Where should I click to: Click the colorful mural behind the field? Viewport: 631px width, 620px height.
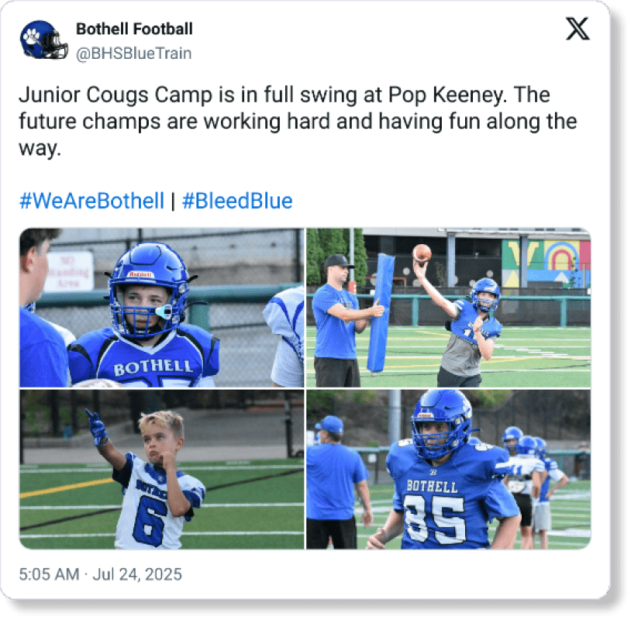point(546,263)
